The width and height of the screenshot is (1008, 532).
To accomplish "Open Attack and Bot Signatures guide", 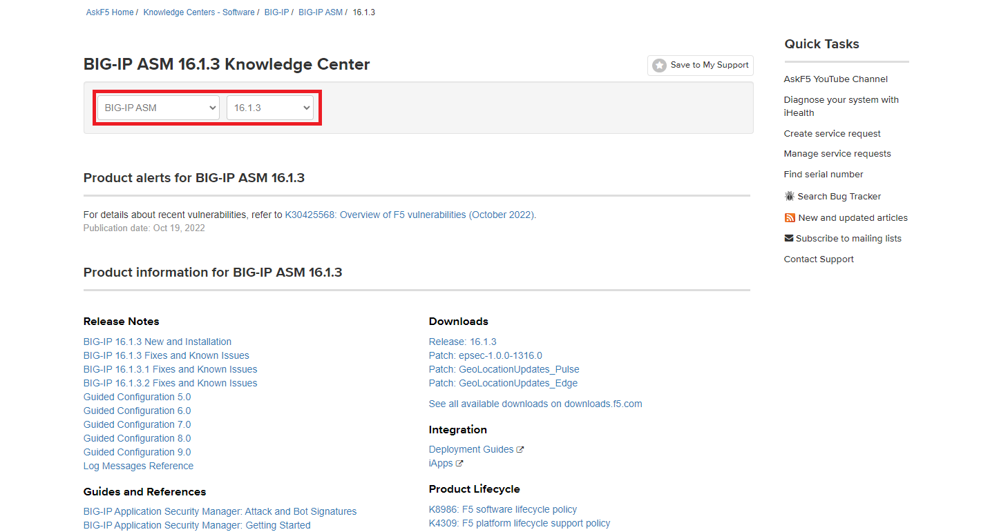I will (220, 511).
